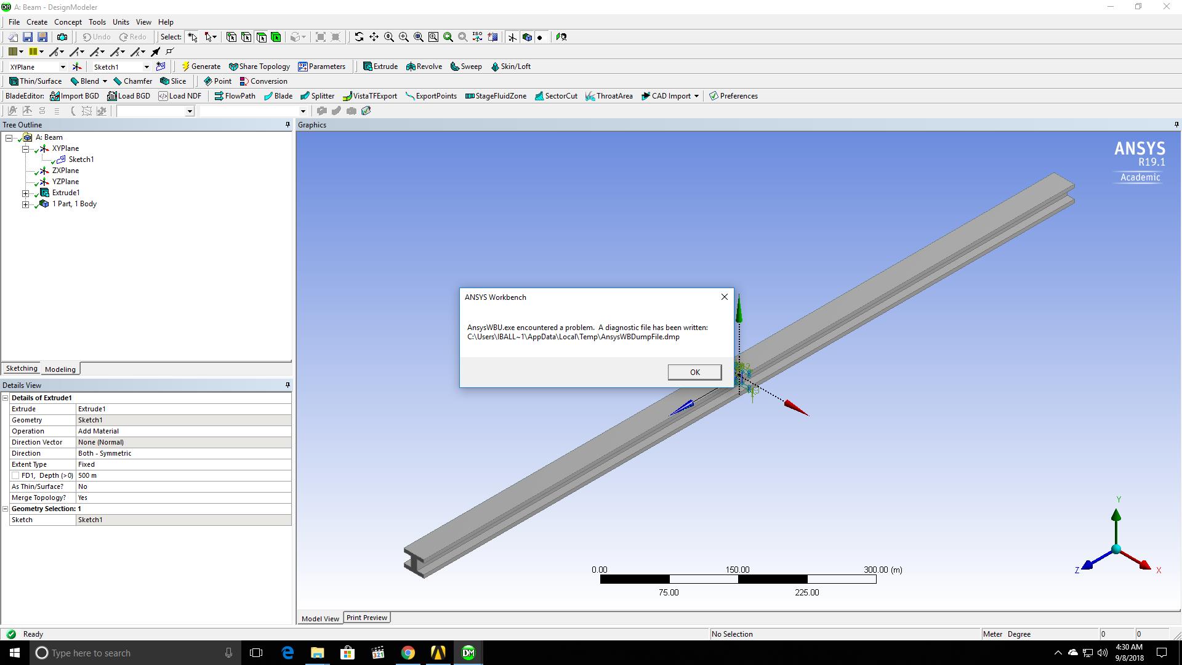Image resolution: width=1182 pixels, height=665 pixels.
Task: Switch to the Print Preview tab
Action: coord(367,618)
